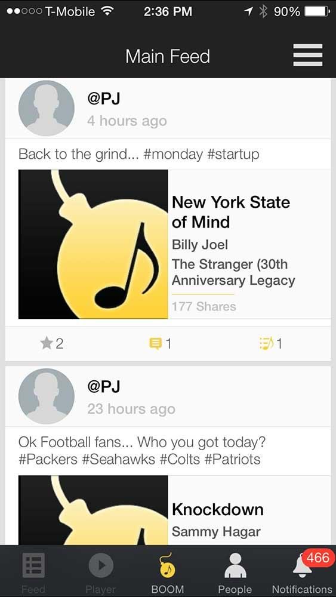Image resolution: width=336 pixels, height=597 pixels.
Task: Open the @PJ username on the first post
Action: pos(104,99)
